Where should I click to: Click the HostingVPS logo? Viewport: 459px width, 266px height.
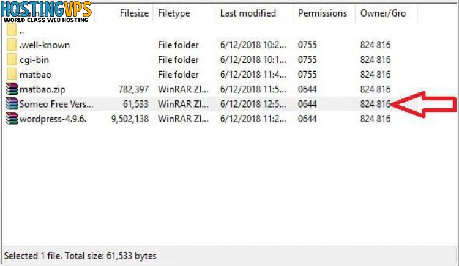click(x=46, y=12)
